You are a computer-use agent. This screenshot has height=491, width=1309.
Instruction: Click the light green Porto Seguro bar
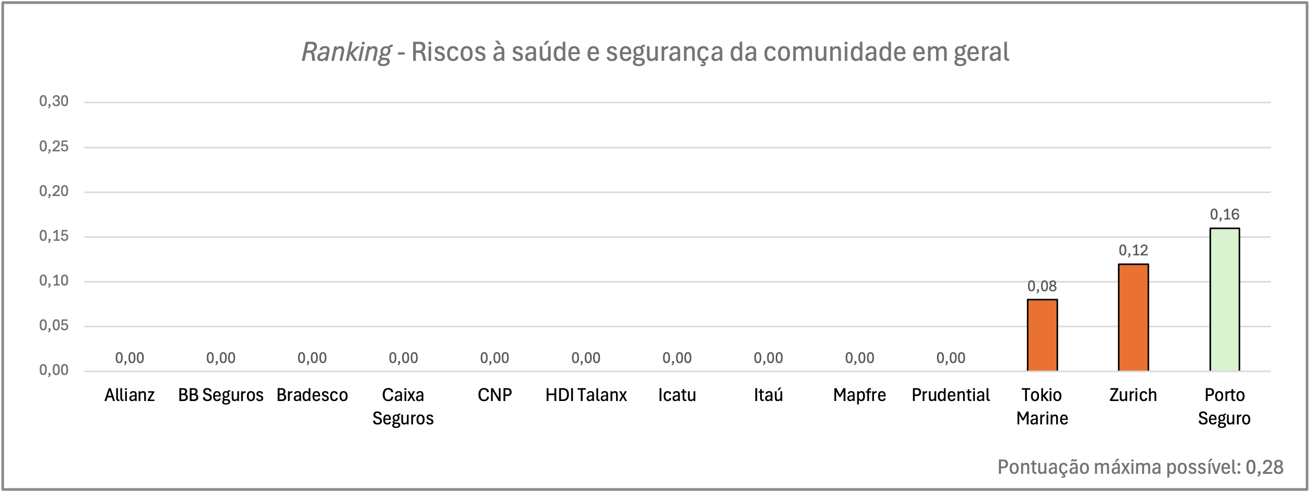point(1224,300)
